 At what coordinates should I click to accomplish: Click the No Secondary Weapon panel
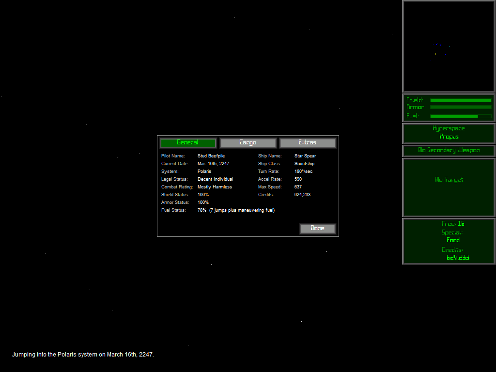(x=449, y=151)
